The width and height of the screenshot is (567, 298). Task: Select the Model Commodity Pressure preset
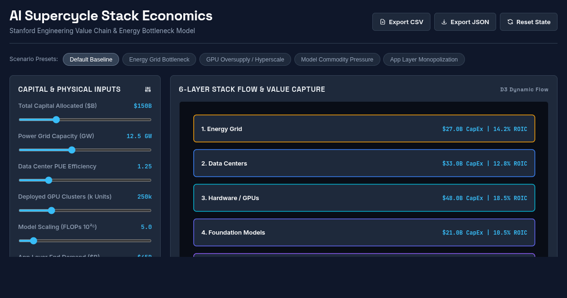click(x=337, y=60)
